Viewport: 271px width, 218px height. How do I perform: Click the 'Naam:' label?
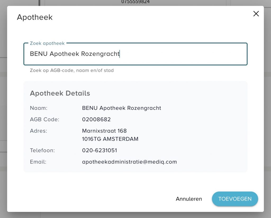(38, 108)
